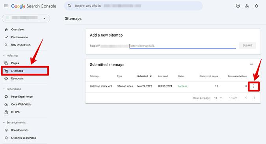Focus the Inspect any URL search field
266x144 pixels.
point(133,6)
